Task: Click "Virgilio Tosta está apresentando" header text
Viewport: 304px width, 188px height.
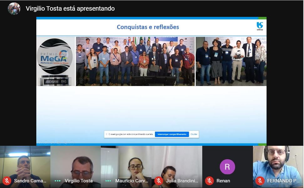Action: 70,8
